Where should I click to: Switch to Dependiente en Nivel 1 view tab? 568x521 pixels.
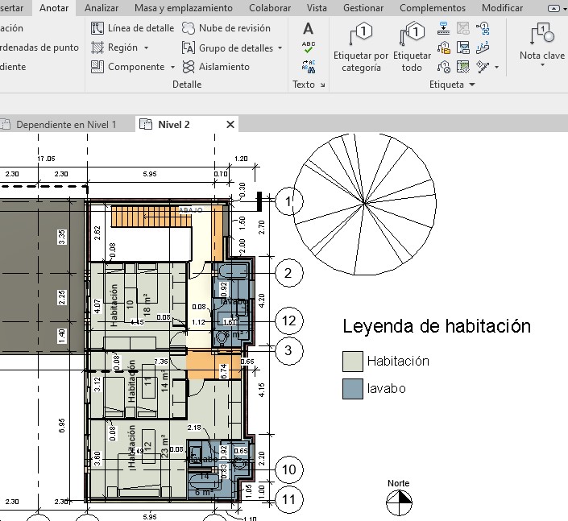[65, 125]
